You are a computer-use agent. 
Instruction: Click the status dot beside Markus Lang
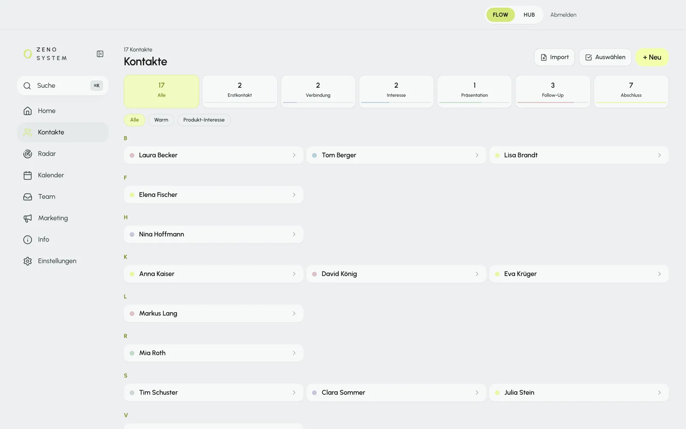tap(132, 314)
